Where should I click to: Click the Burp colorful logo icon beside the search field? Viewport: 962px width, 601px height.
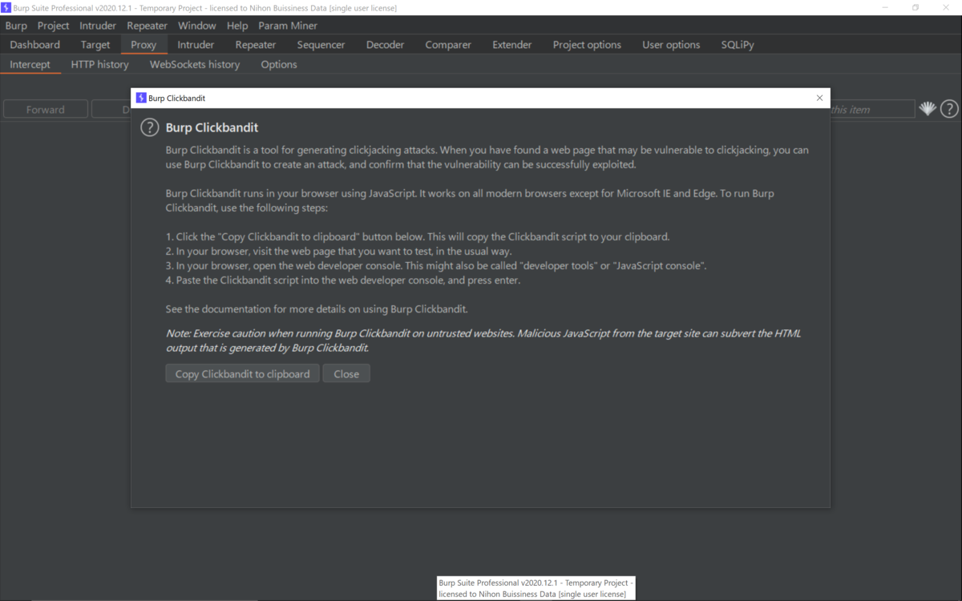928,109
